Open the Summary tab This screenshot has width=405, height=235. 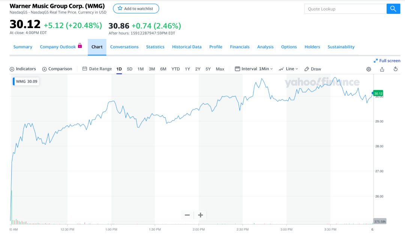23,47
